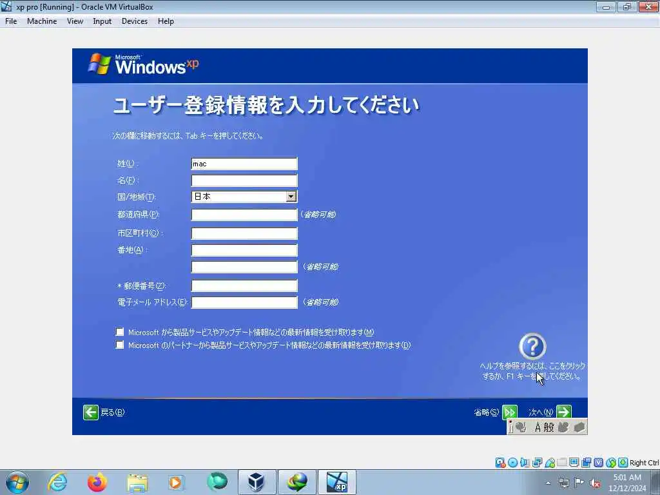The image size is (660, 495).
Task: Open the Windows Start orb
Action: (17, 482)
